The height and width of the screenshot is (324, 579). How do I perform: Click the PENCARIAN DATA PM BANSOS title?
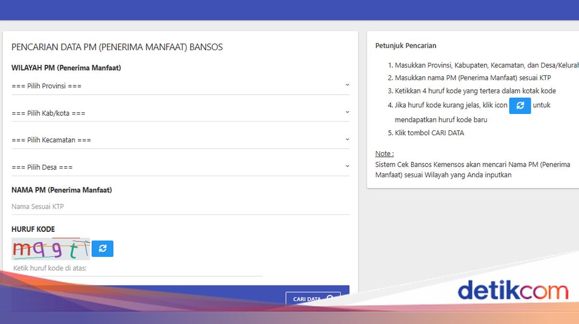(117, 47)
